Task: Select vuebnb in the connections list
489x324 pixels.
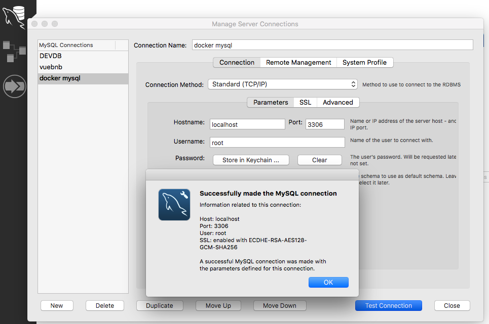Action: click(83, 67)
